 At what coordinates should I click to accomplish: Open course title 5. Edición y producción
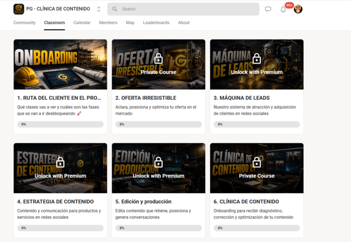pos(143,202)
